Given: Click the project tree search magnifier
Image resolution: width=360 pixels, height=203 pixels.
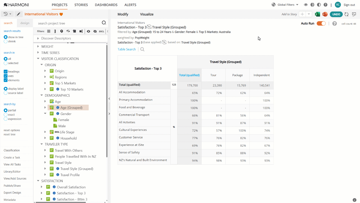Looking at the screenshot, I should tap(104, 23).
